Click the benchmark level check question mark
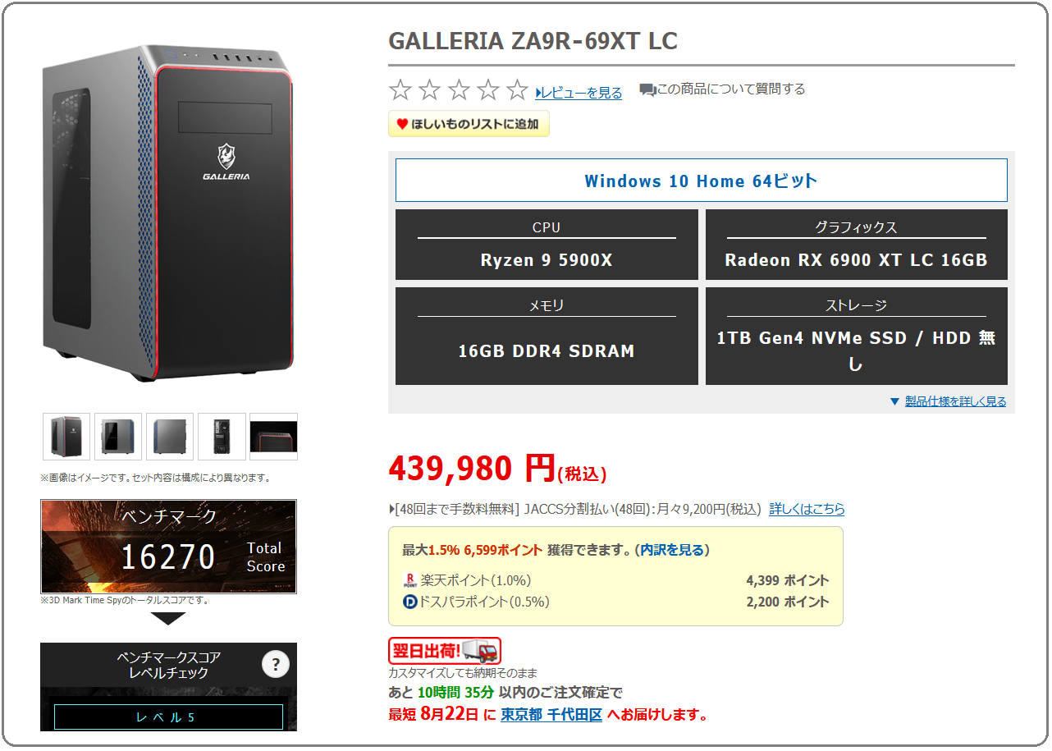The width and height of the screenshot is (1052, 751). 276,665
